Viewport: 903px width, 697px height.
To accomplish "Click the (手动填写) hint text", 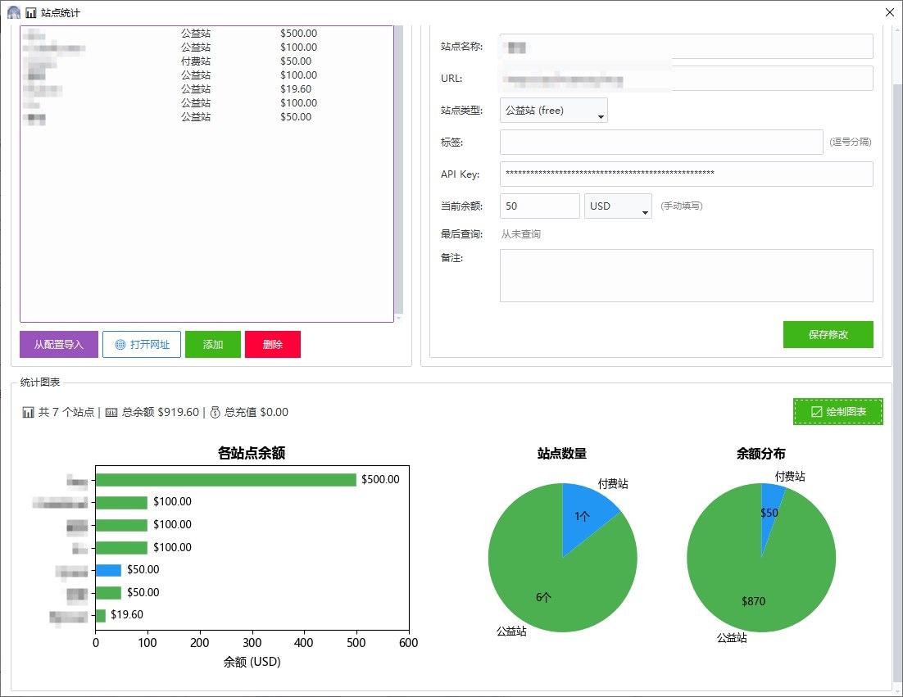I will click(x=681, y=206).
